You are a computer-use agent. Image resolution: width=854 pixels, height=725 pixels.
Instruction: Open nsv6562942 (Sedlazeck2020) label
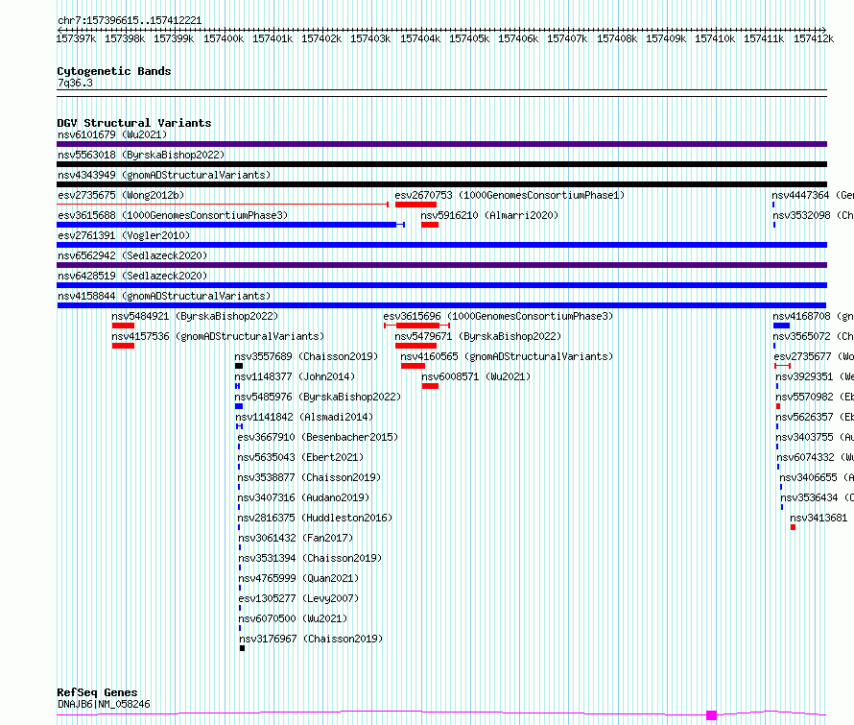pyautogui.click(x=132, y=255)
